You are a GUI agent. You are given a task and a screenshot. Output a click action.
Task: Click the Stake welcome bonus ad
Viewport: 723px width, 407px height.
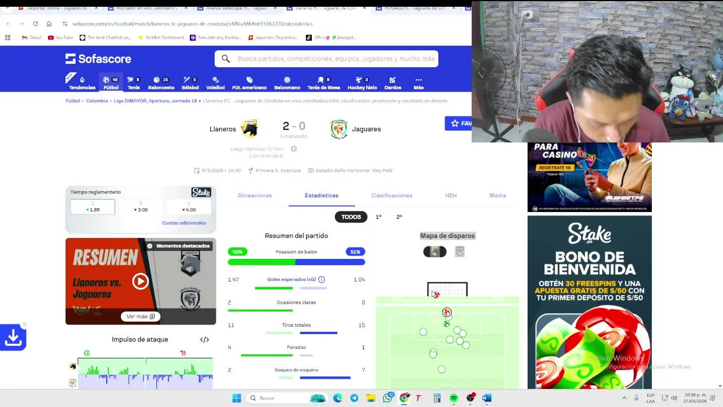pos(590,302)
